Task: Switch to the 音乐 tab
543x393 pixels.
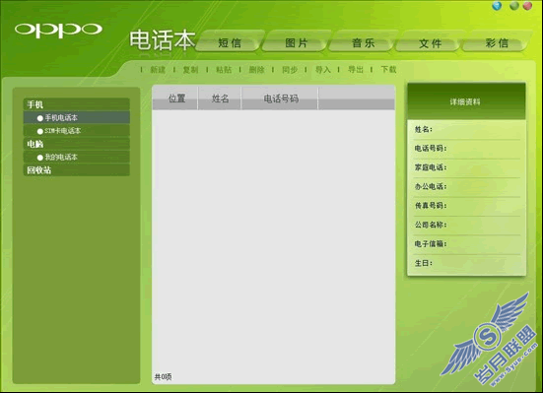Action: point(363,42)
